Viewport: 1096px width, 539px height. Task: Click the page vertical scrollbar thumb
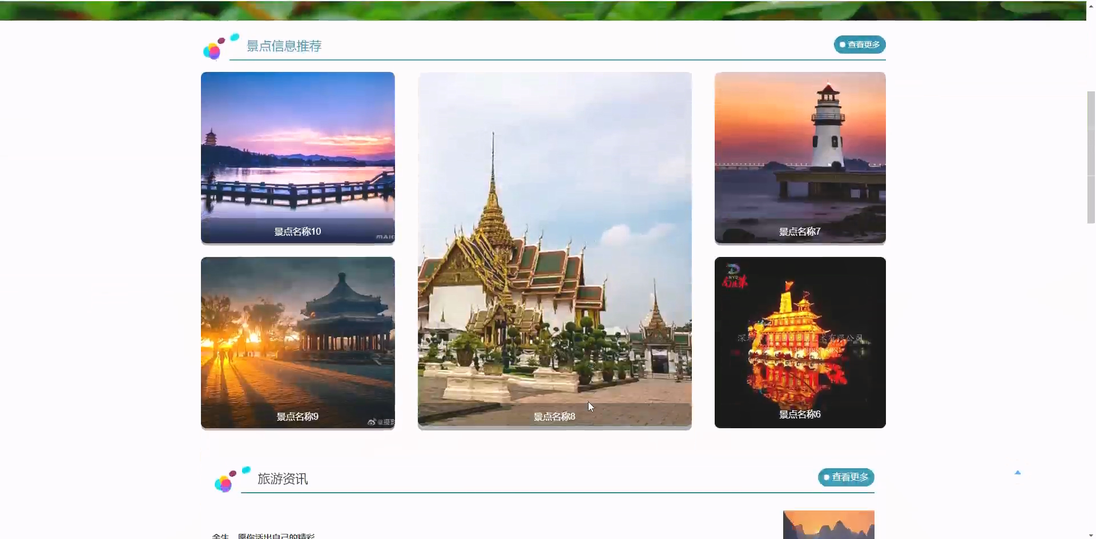pos(1091,157)
